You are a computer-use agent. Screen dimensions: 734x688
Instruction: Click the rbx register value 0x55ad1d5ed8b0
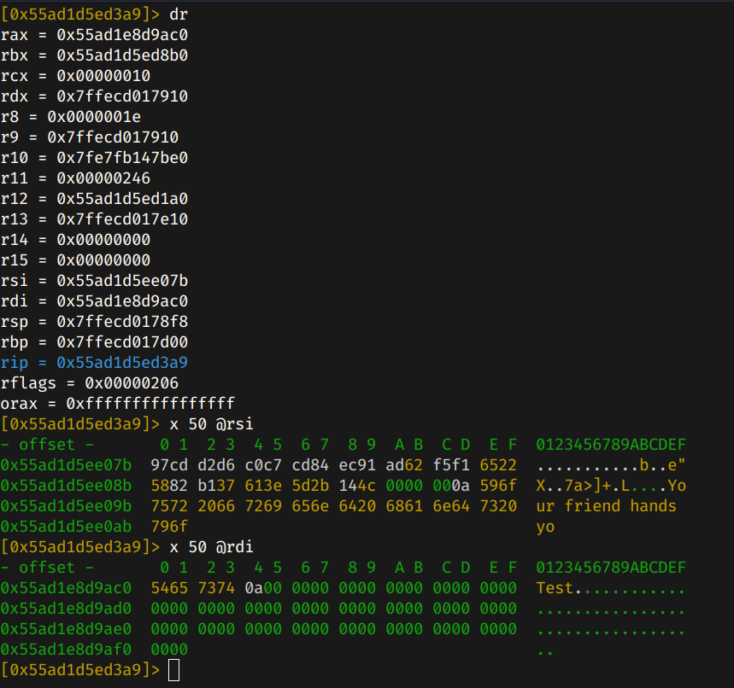click(x=122, y=55)
